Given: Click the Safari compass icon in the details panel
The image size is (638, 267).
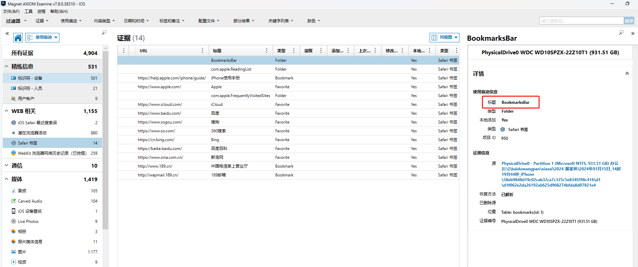Looking at the screenshot, I should click(x=503, y=129).
